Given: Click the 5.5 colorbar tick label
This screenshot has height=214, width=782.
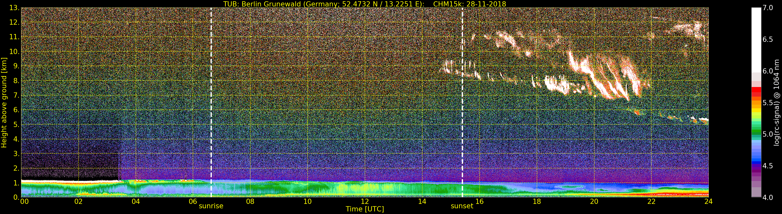Looking at the screenshot, I should click(768, 103).
